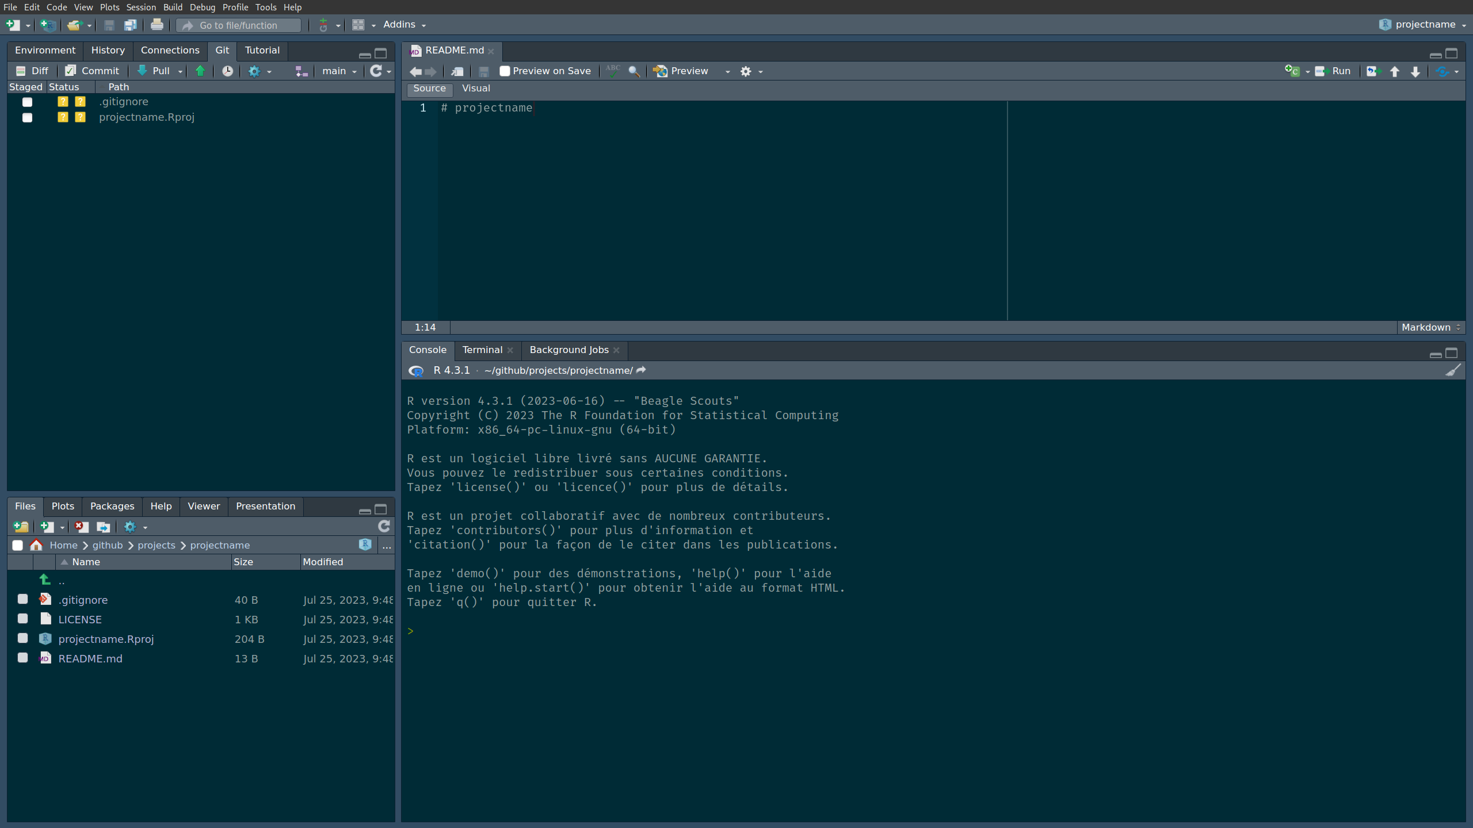Stage the .gitignore file checkbox
The height and width of the screenshot is (828, 1473).
pos(27,102)
